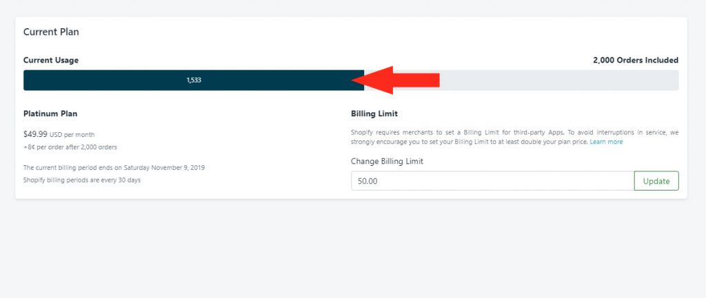Click the billing period end date line
This screenshot has height=298, width=706.
pos(114,167)
